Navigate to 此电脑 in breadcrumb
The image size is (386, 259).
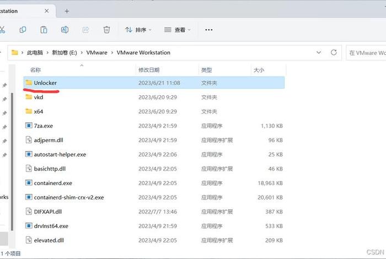tap(35, 53)
